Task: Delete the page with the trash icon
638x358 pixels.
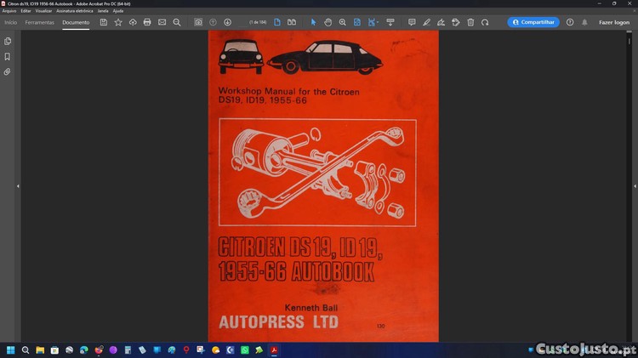Action: 470,22
